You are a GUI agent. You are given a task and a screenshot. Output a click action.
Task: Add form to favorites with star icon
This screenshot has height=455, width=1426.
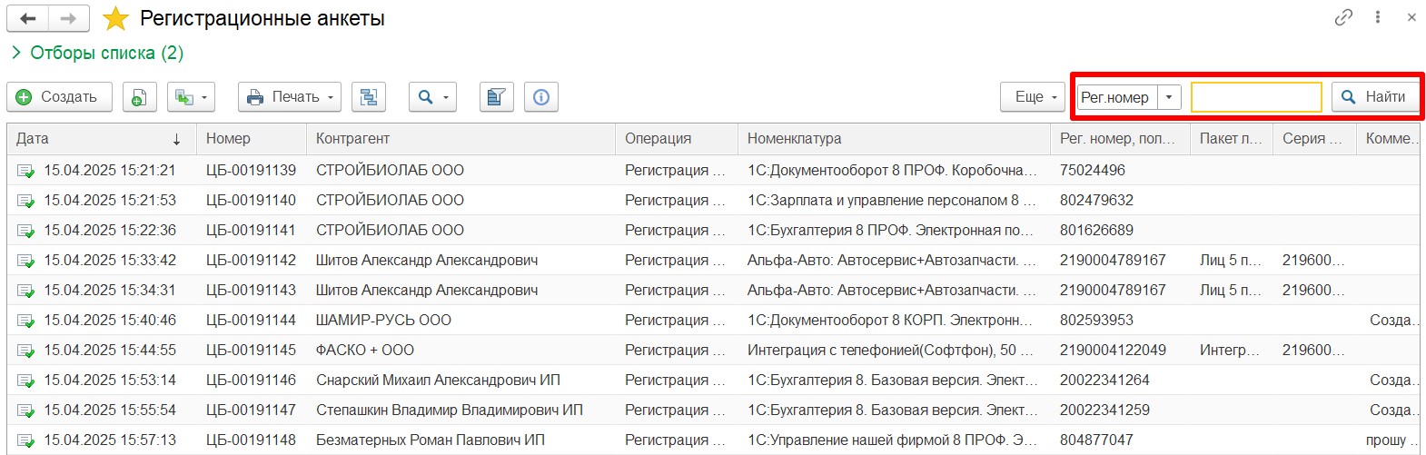click(115, 18)
